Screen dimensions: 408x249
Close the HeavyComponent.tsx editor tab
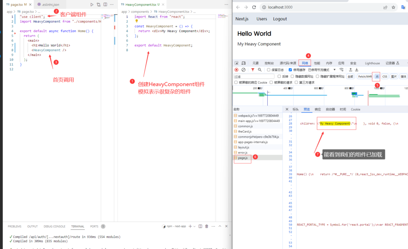(163, 4)
